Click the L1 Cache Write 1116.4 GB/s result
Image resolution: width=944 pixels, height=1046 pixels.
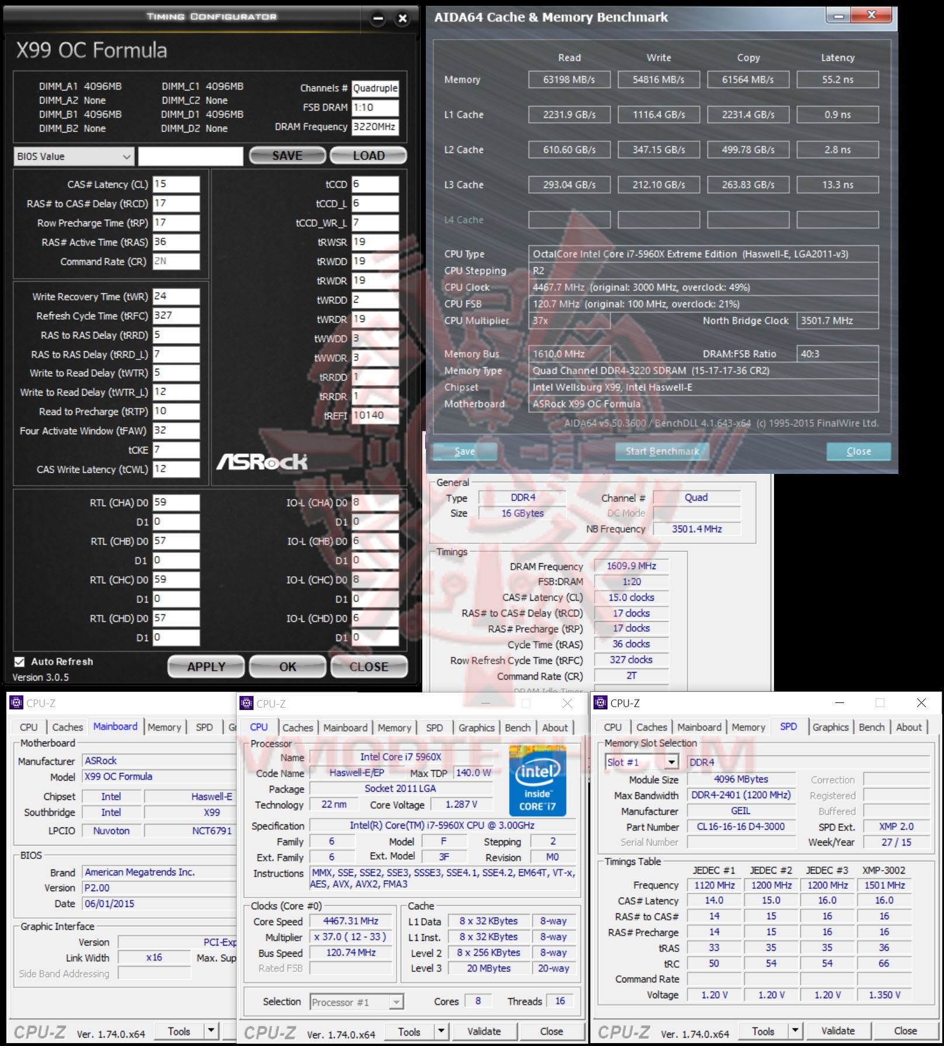(659, 115)
